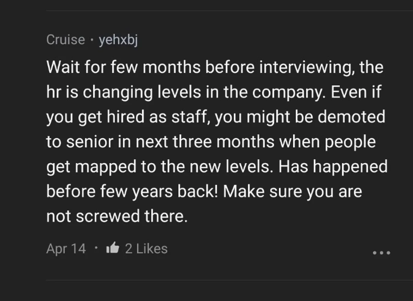This screenshot has width=413, height=301.
Task: Open the three-dot more options menu
Action: pyautogui.click(x=382, y=252)
